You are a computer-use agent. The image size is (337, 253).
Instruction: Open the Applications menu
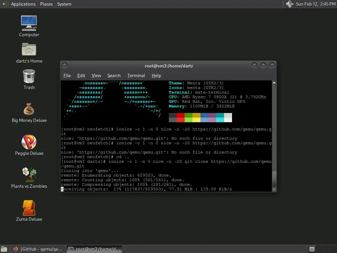pyautogui.click(x=23, y=4)
